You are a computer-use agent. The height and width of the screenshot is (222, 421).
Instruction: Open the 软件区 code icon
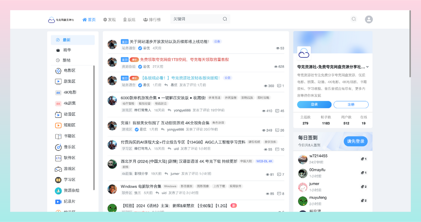coord(58,158)
